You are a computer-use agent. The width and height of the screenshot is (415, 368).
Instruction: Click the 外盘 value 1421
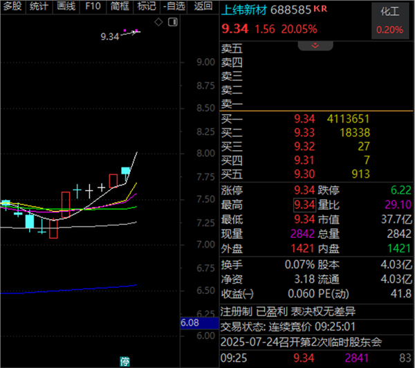(302, 248)
